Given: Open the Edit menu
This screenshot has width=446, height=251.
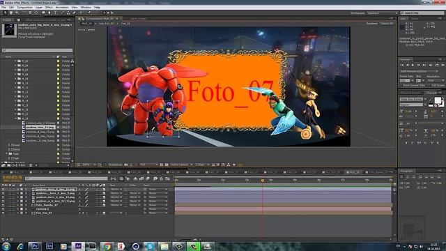Looking at the screenshot, I should pos(11,8).
